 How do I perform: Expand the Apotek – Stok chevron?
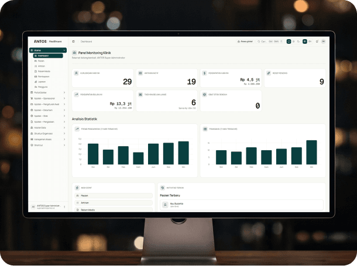click(64, 116)
